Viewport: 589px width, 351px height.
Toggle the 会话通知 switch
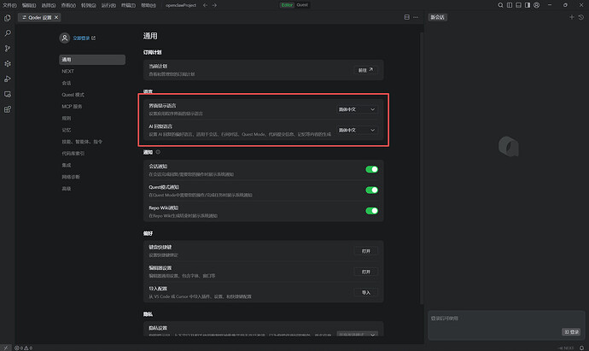(371, 169)
